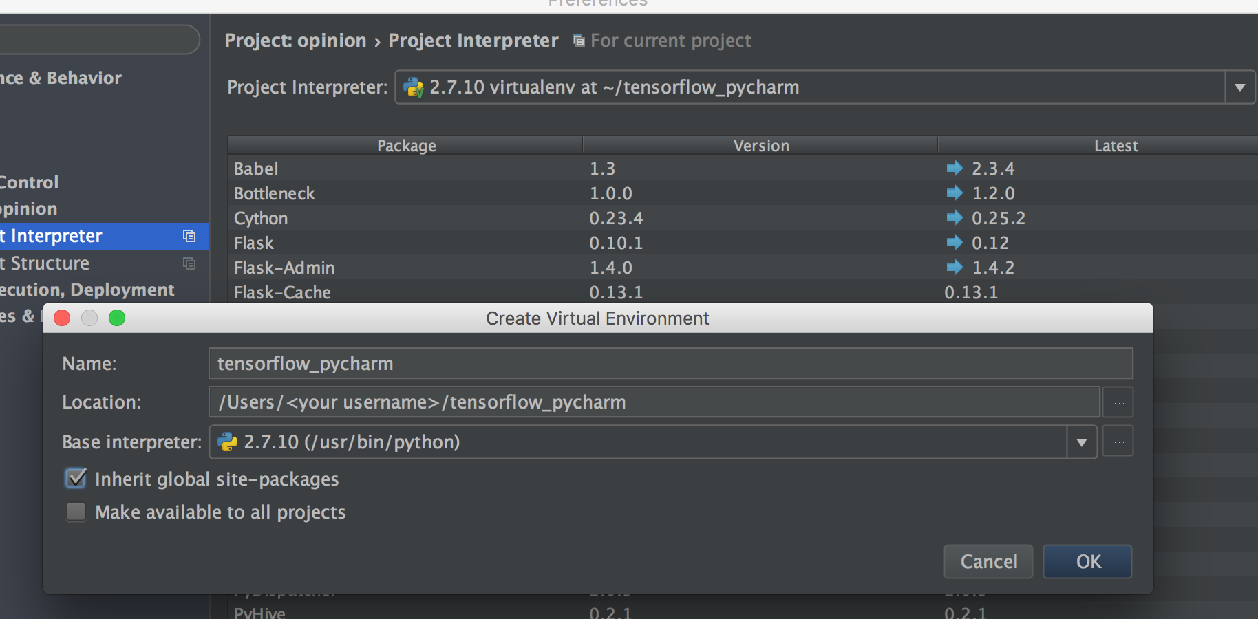
Task: Confirm virtual environment with OK button
Action: pyautogui.click(x=1087, y=562)
